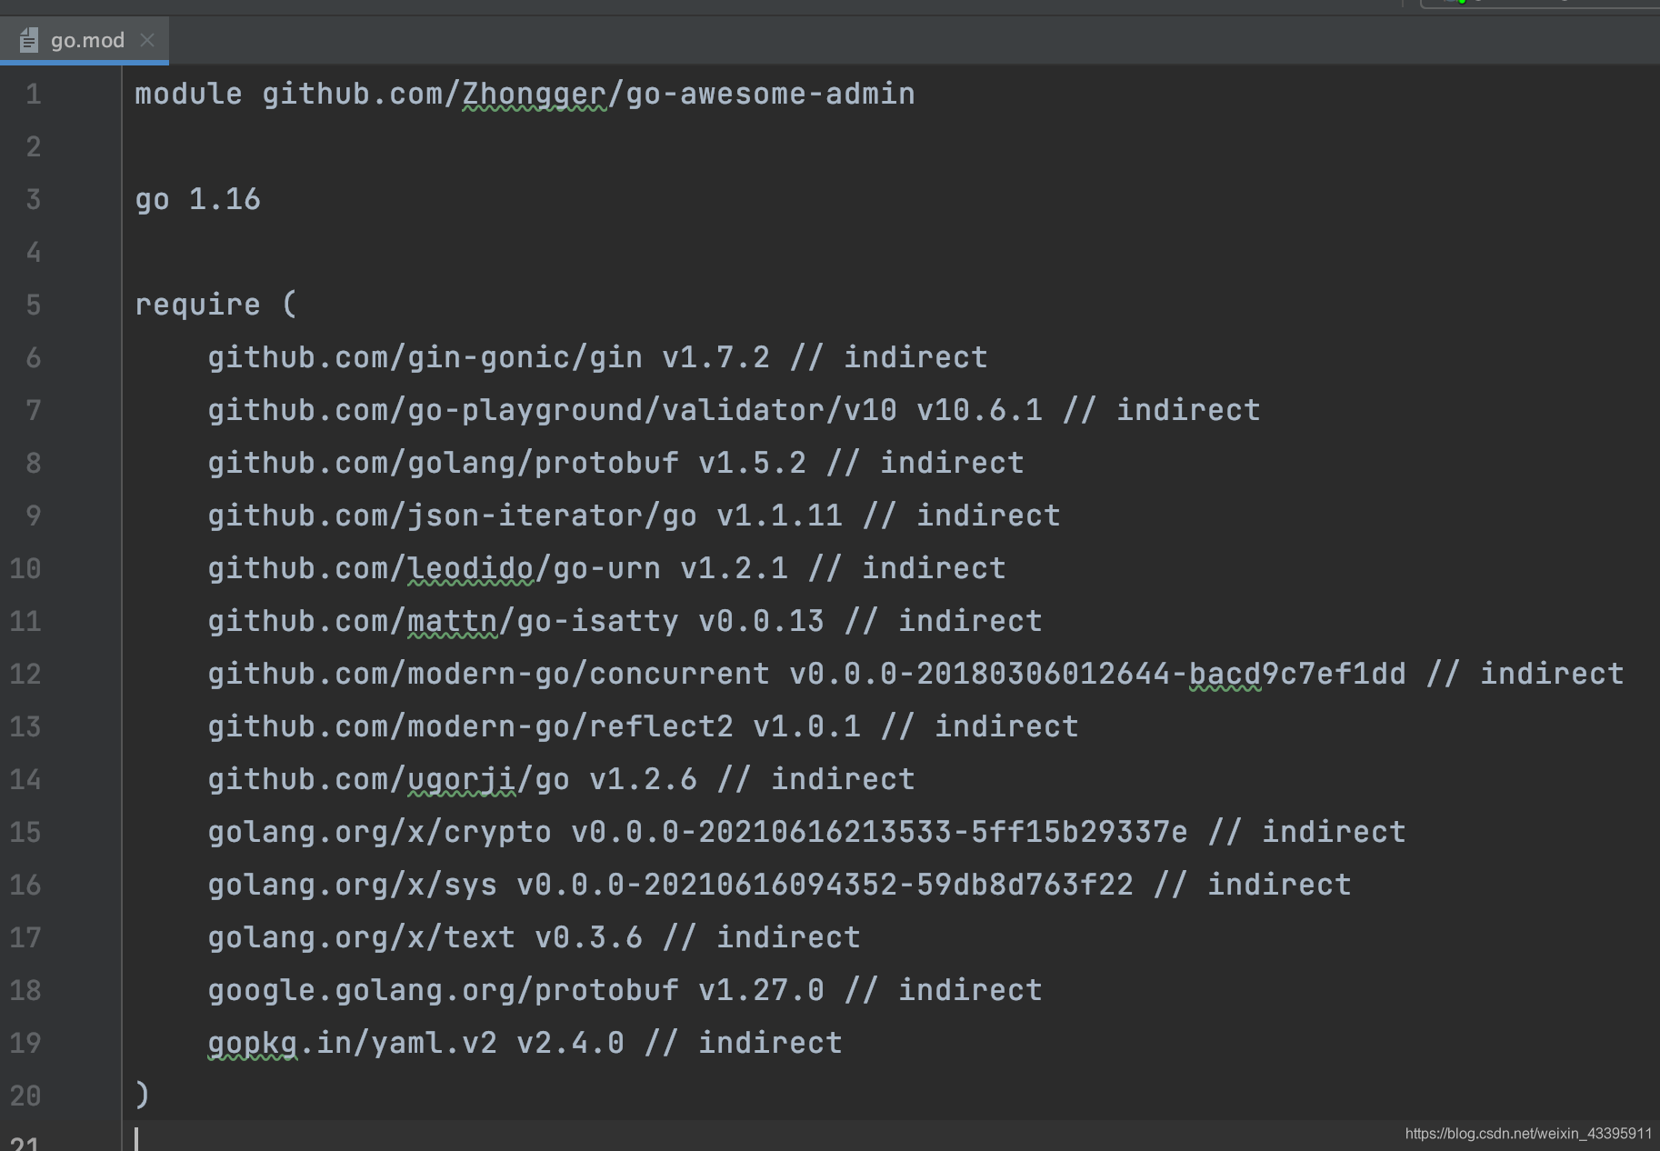Click the gopkg.in/yaml.v2 v2.4.0 line
Screen dimensions: 1660x1151
(x=525, y=1043)
